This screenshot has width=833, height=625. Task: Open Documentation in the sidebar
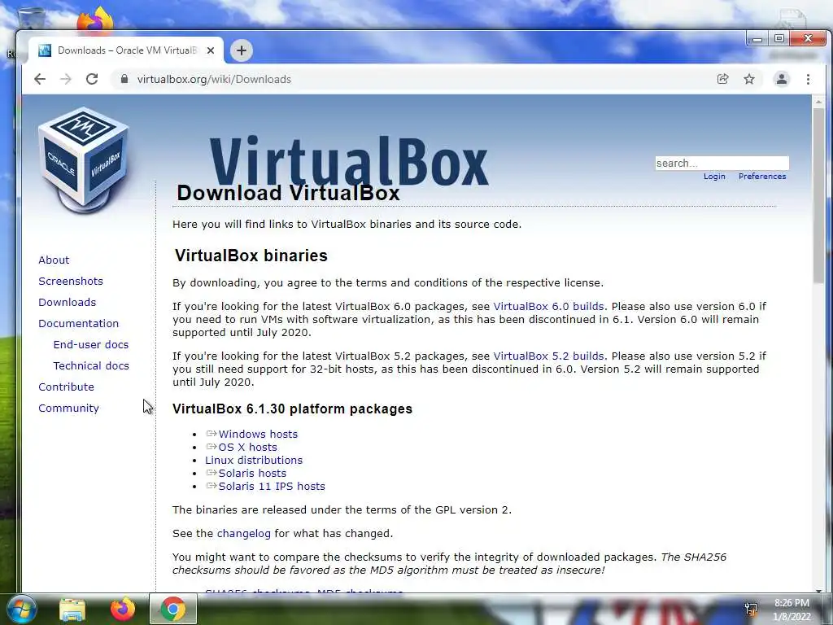point(79,324)
